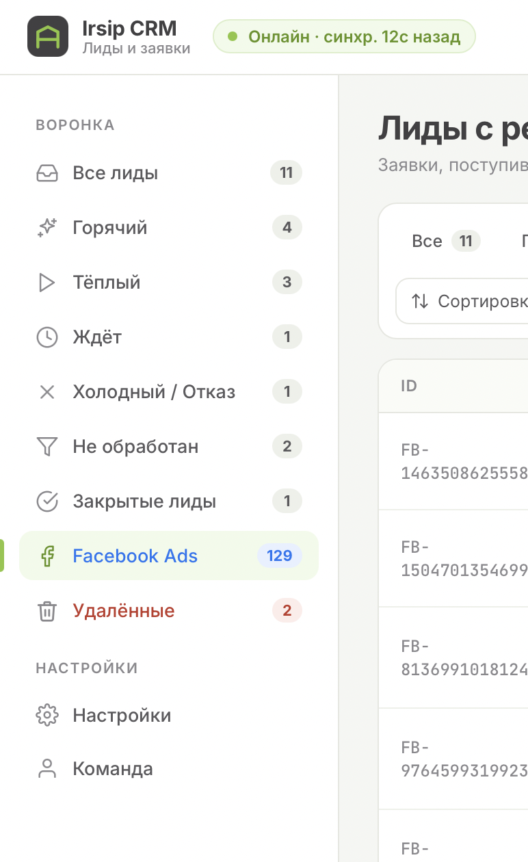Click the inbox icon for Все лиды
This screenshot has height=862, width=528.
pos(47,173)
